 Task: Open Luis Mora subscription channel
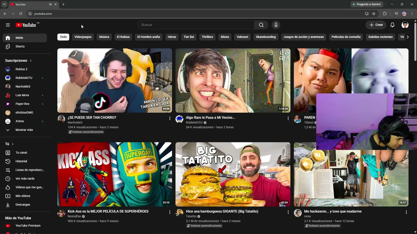(25, 95)
